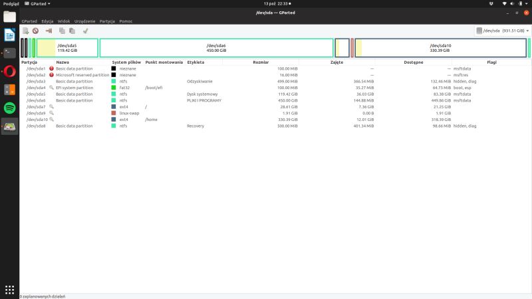Select the /dev/sda2 partition row

coord(275,75)
